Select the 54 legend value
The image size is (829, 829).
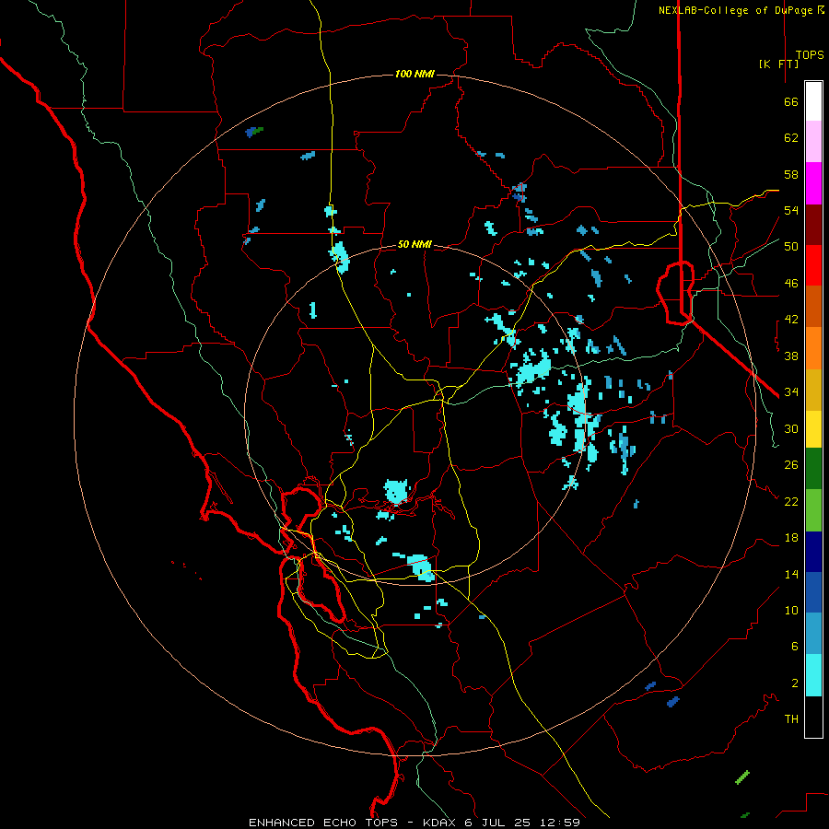click(x=791, y=210)
